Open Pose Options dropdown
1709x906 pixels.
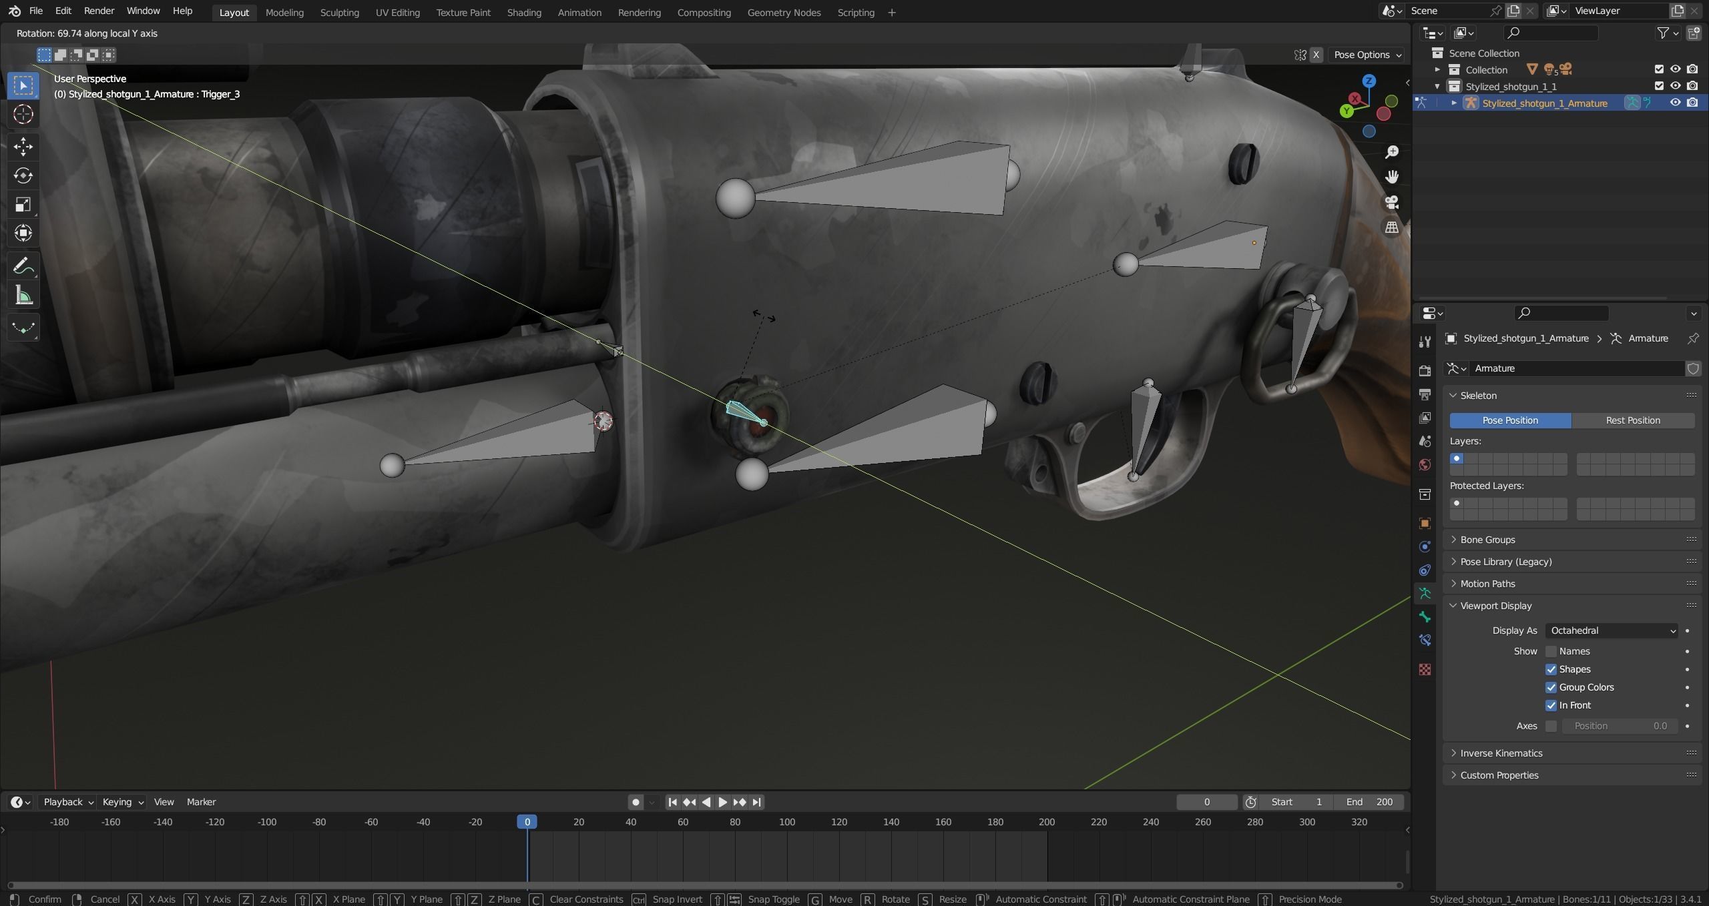[1367, 55]
